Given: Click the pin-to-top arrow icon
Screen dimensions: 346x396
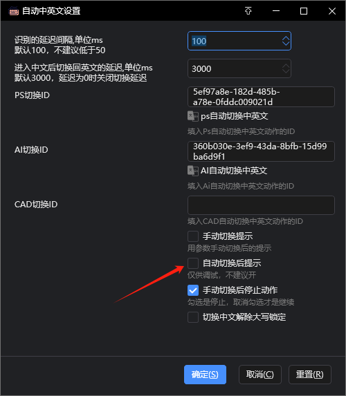Looking at the screenshot, I should (248, 11).
